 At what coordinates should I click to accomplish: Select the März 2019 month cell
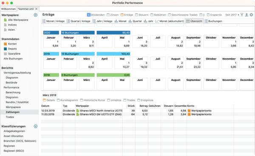[87, 63]
